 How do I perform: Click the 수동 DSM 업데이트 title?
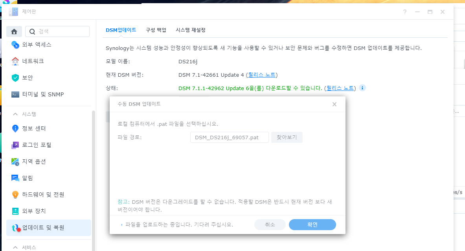139,104
